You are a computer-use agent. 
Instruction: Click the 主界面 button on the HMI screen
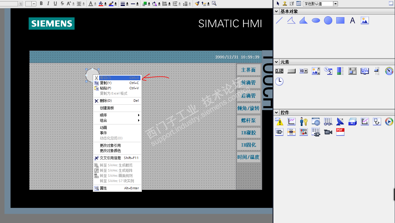[x=248, y=70]
